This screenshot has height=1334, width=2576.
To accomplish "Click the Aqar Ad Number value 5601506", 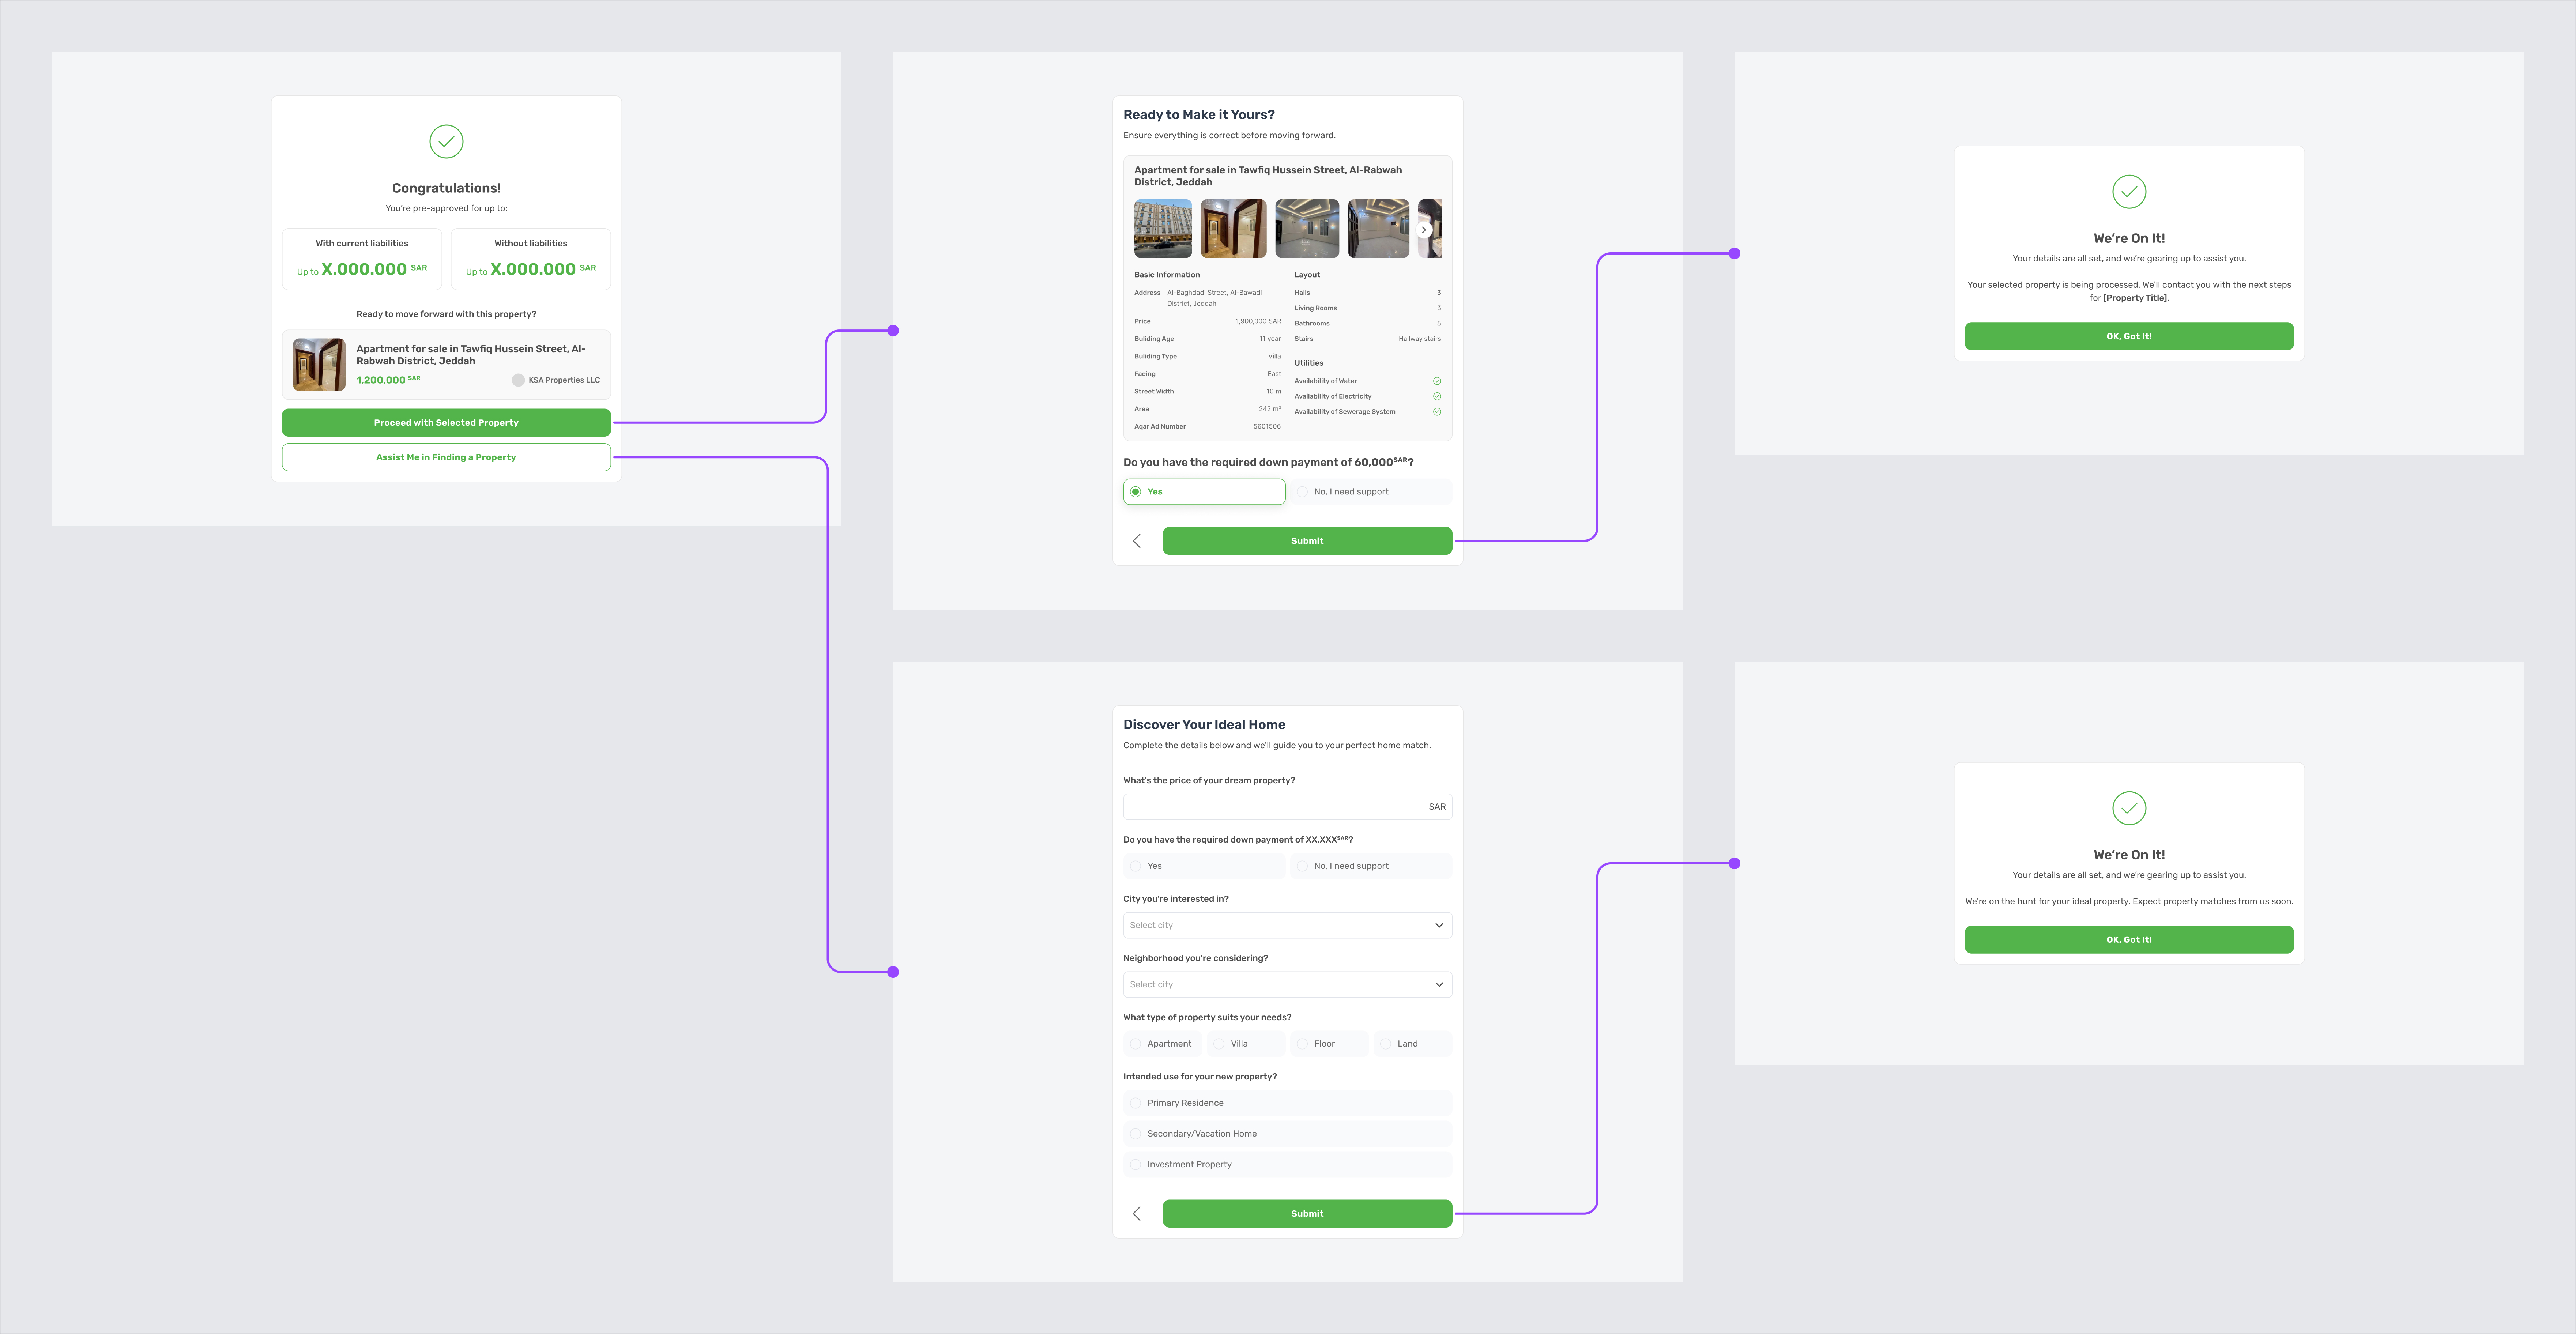I will click(1267, 427).
